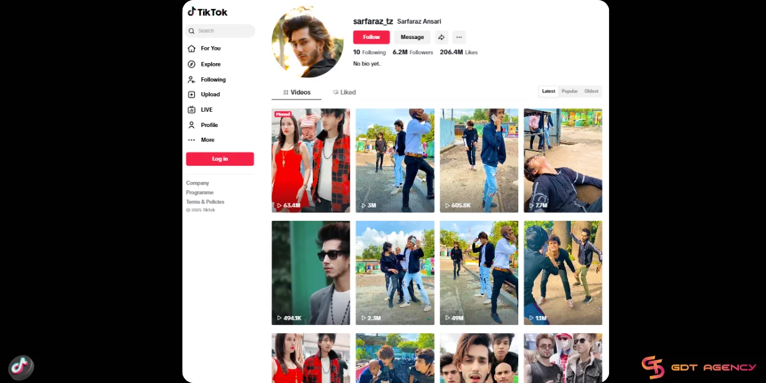Open the video with 7.7M views

tap(563, 160)
